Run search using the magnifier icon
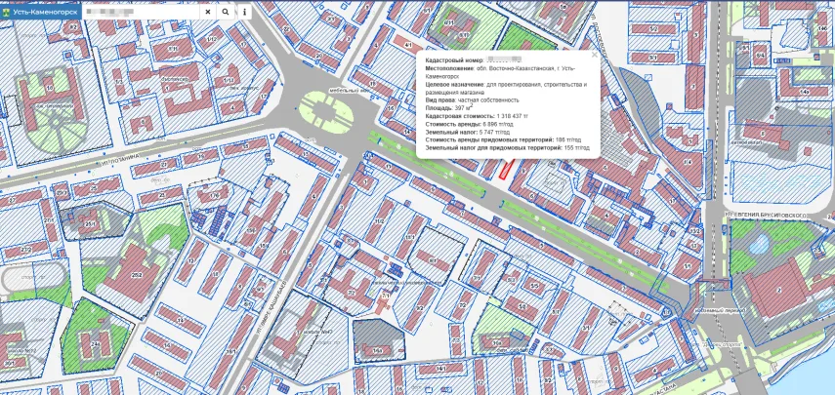835x395 pixels. (226, 12)
